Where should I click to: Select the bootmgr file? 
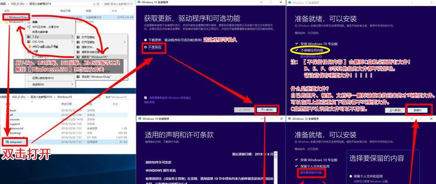click(15, 133)
